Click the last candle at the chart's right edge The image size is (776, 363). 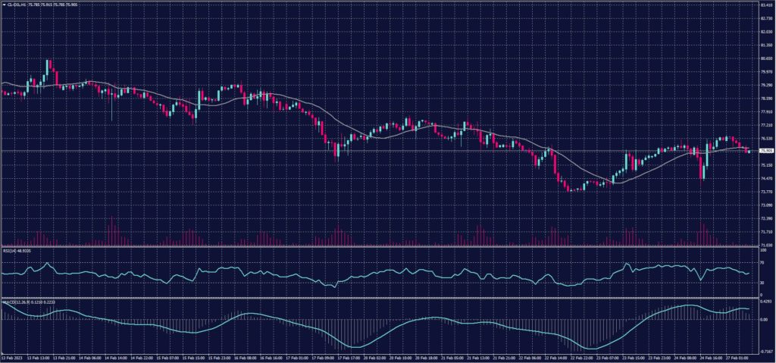pyautogui.click(x=749, y=151)
